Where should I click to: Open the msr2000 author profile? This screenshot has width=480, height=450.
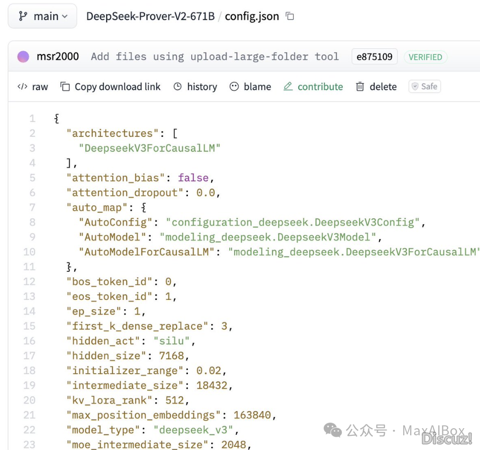point(58,57)
